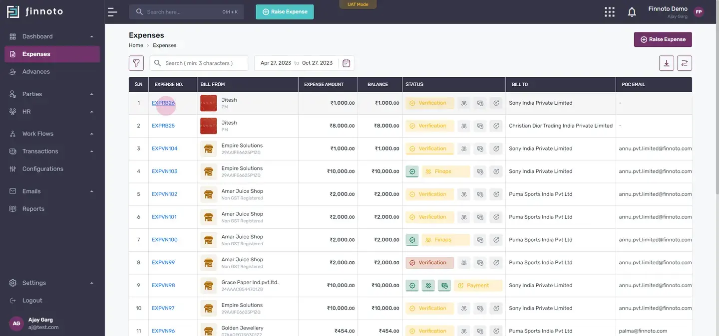
Task: Open expense EXPVN98
Action: [x=163, y=286]
